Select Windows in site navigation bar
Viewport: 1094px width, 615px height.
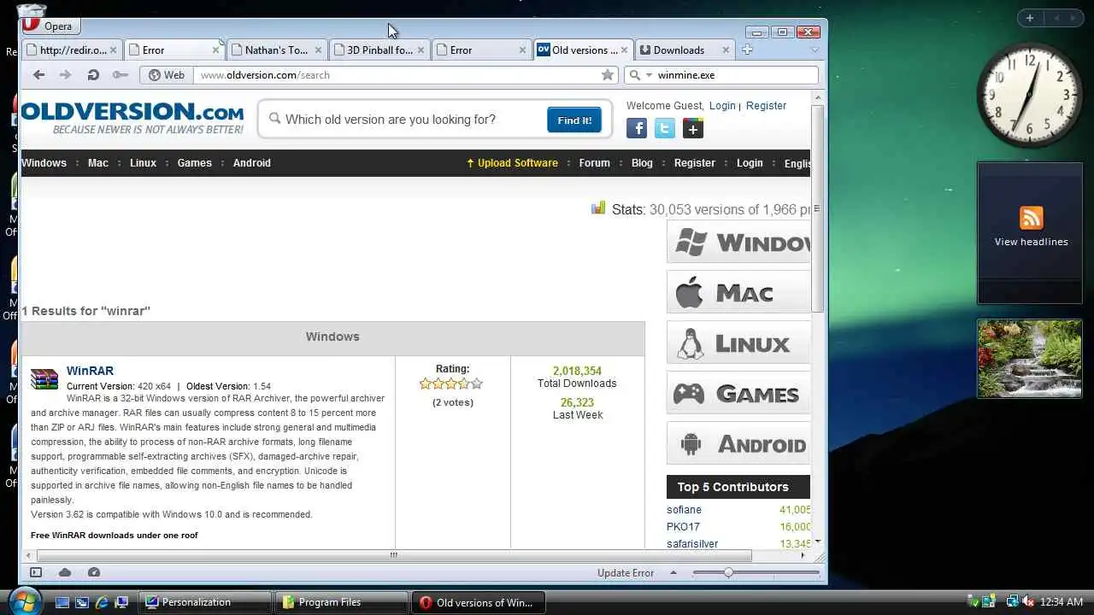coord(44,163)
